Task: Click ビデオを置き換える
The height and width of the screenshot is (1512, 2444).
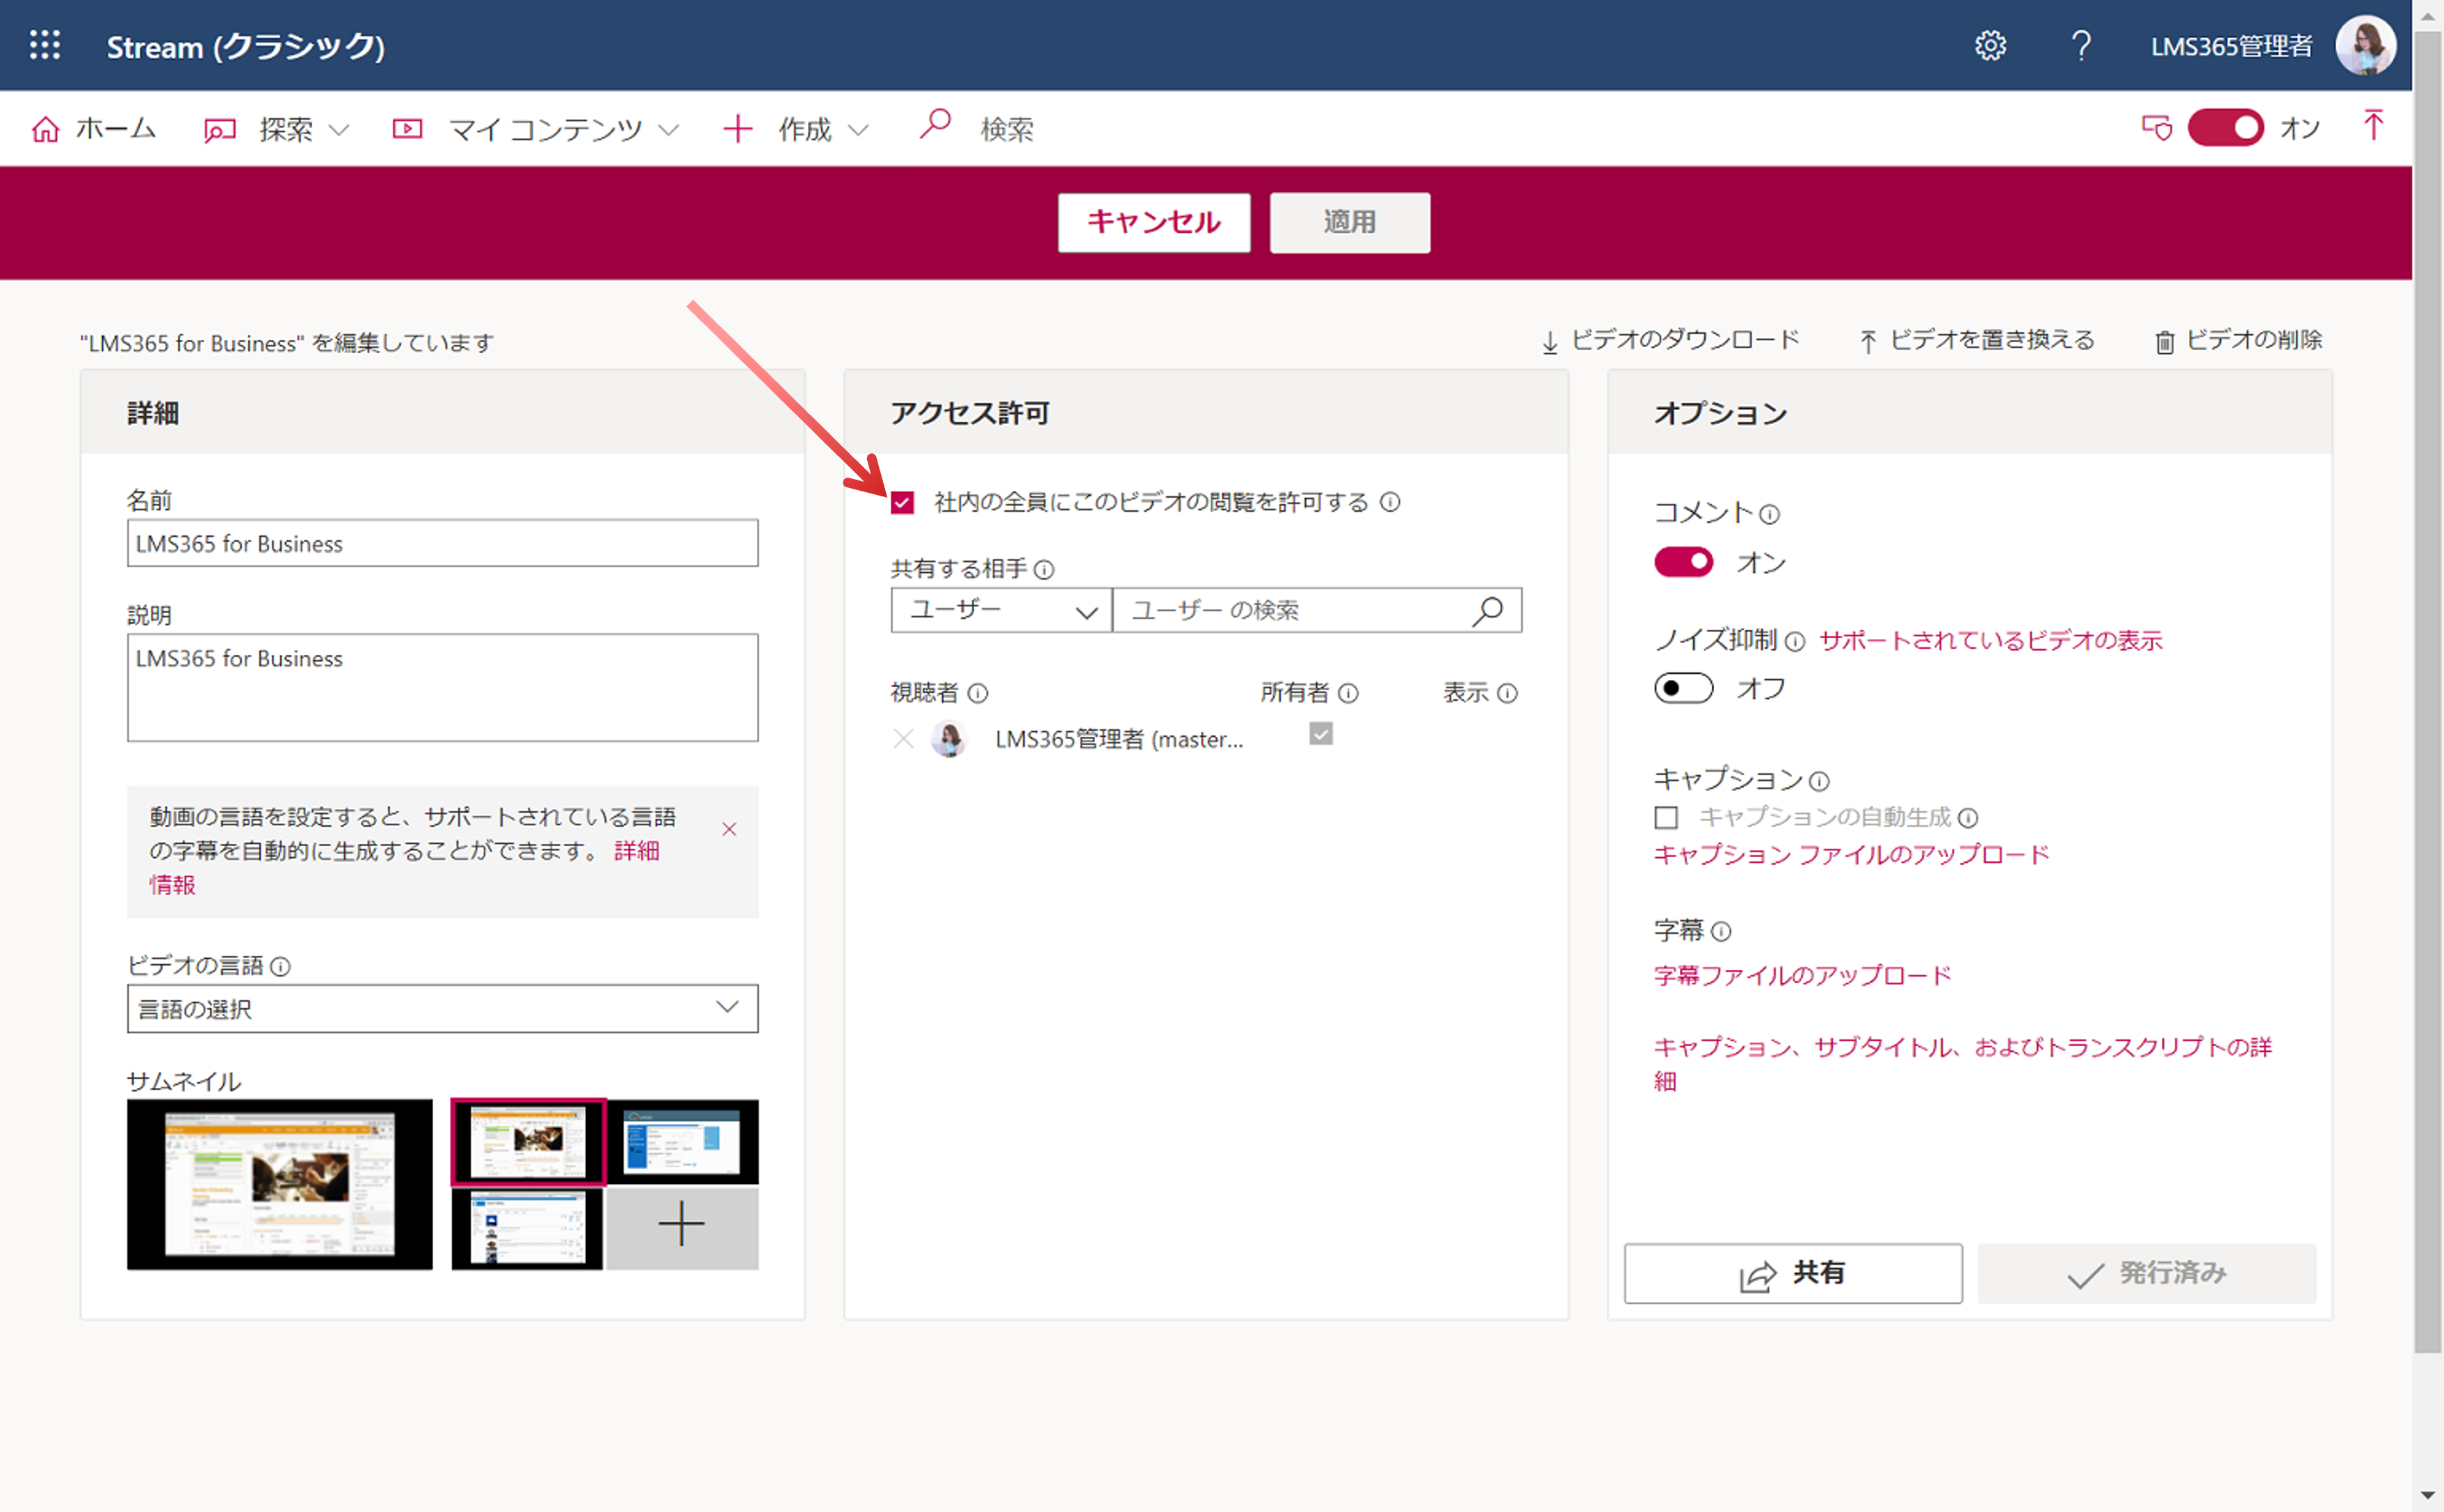Action: [1976, 341]
